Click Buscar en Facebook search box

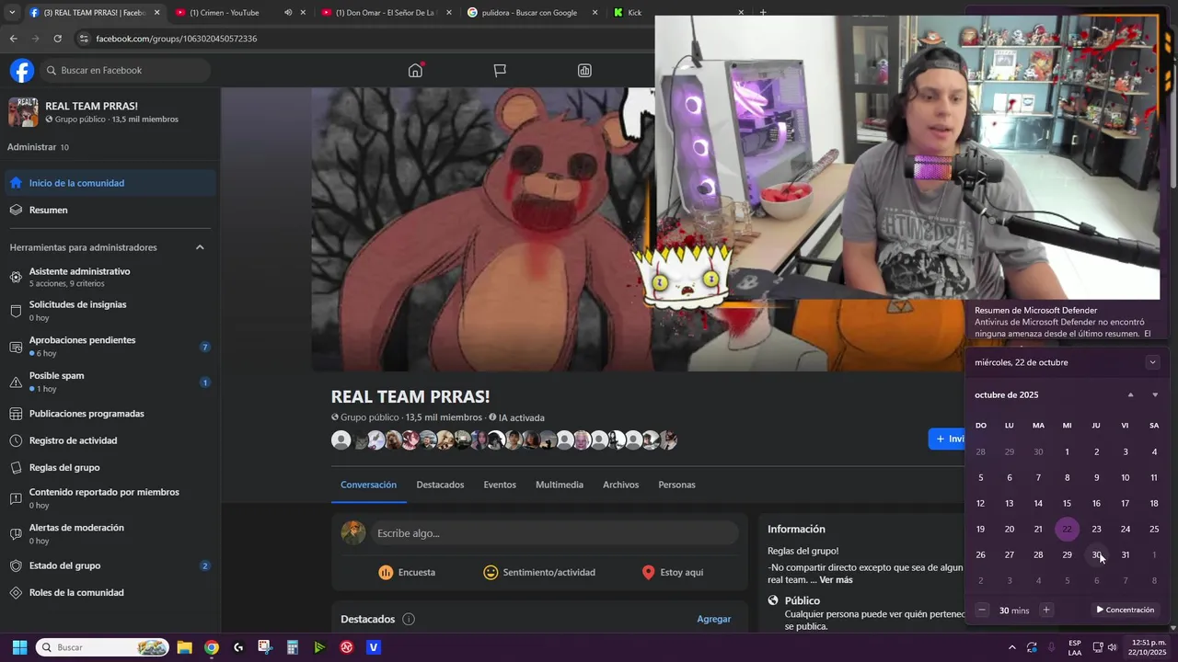point(124,71)
